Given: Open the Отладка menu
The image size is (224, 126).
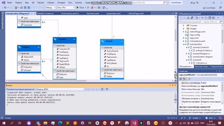Looking at the screenshot, I should point(61,2).
